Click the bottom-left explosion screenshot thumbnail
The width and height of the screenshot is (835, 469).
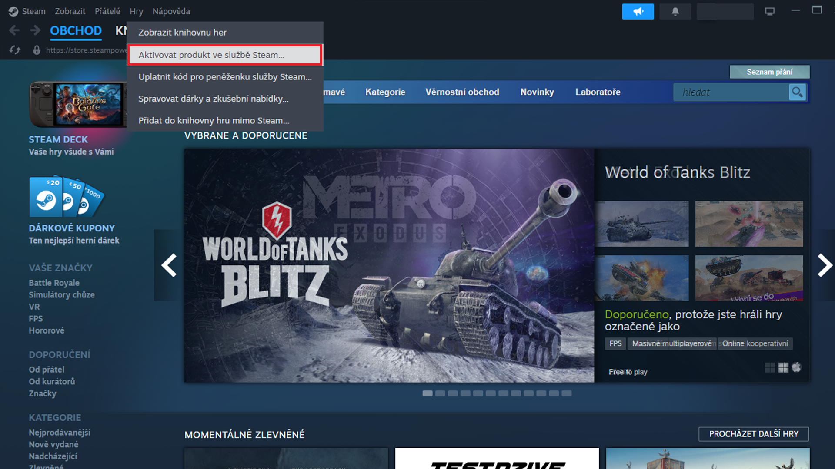coord(641,278)
